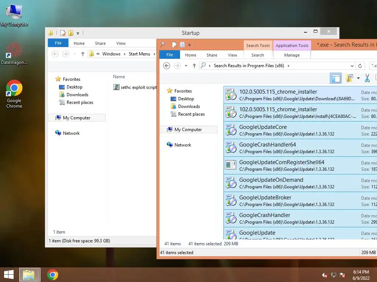This screenshot has height=282, width=377.
Task: Select GoogleCrashHandler64 result
Action: pos(300,148)
